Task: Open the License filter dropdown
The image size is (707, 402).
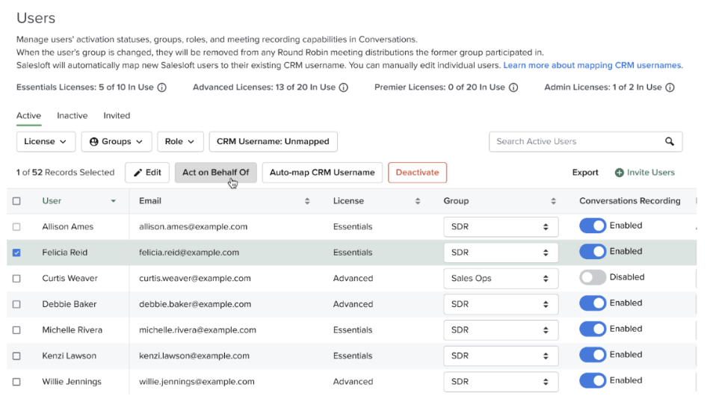Action: tap(46, 141)
